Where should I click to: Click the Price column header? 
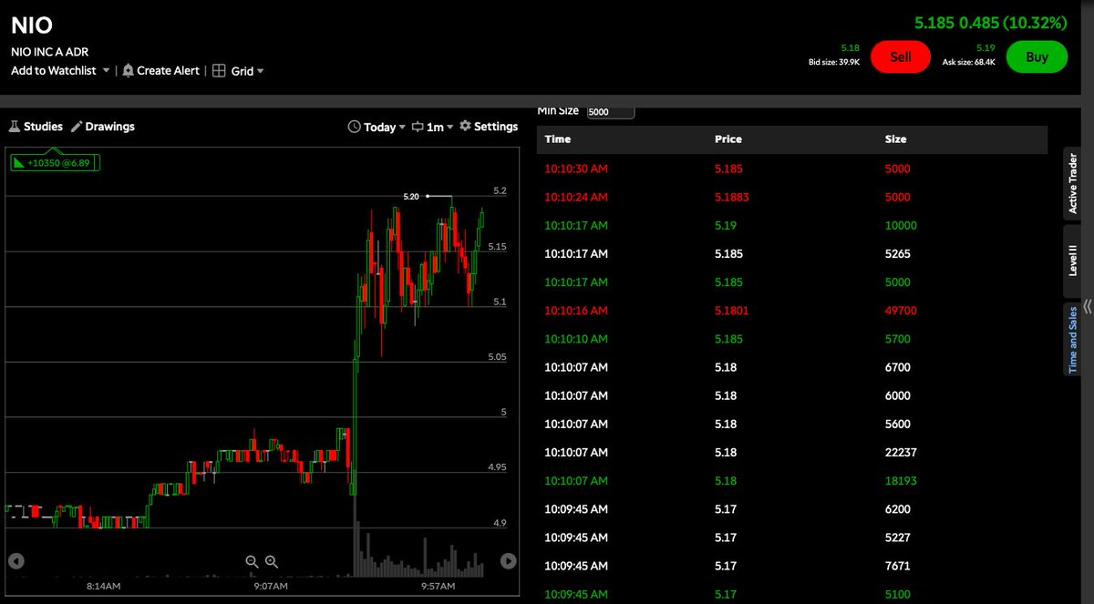click(x=728, y=139)
